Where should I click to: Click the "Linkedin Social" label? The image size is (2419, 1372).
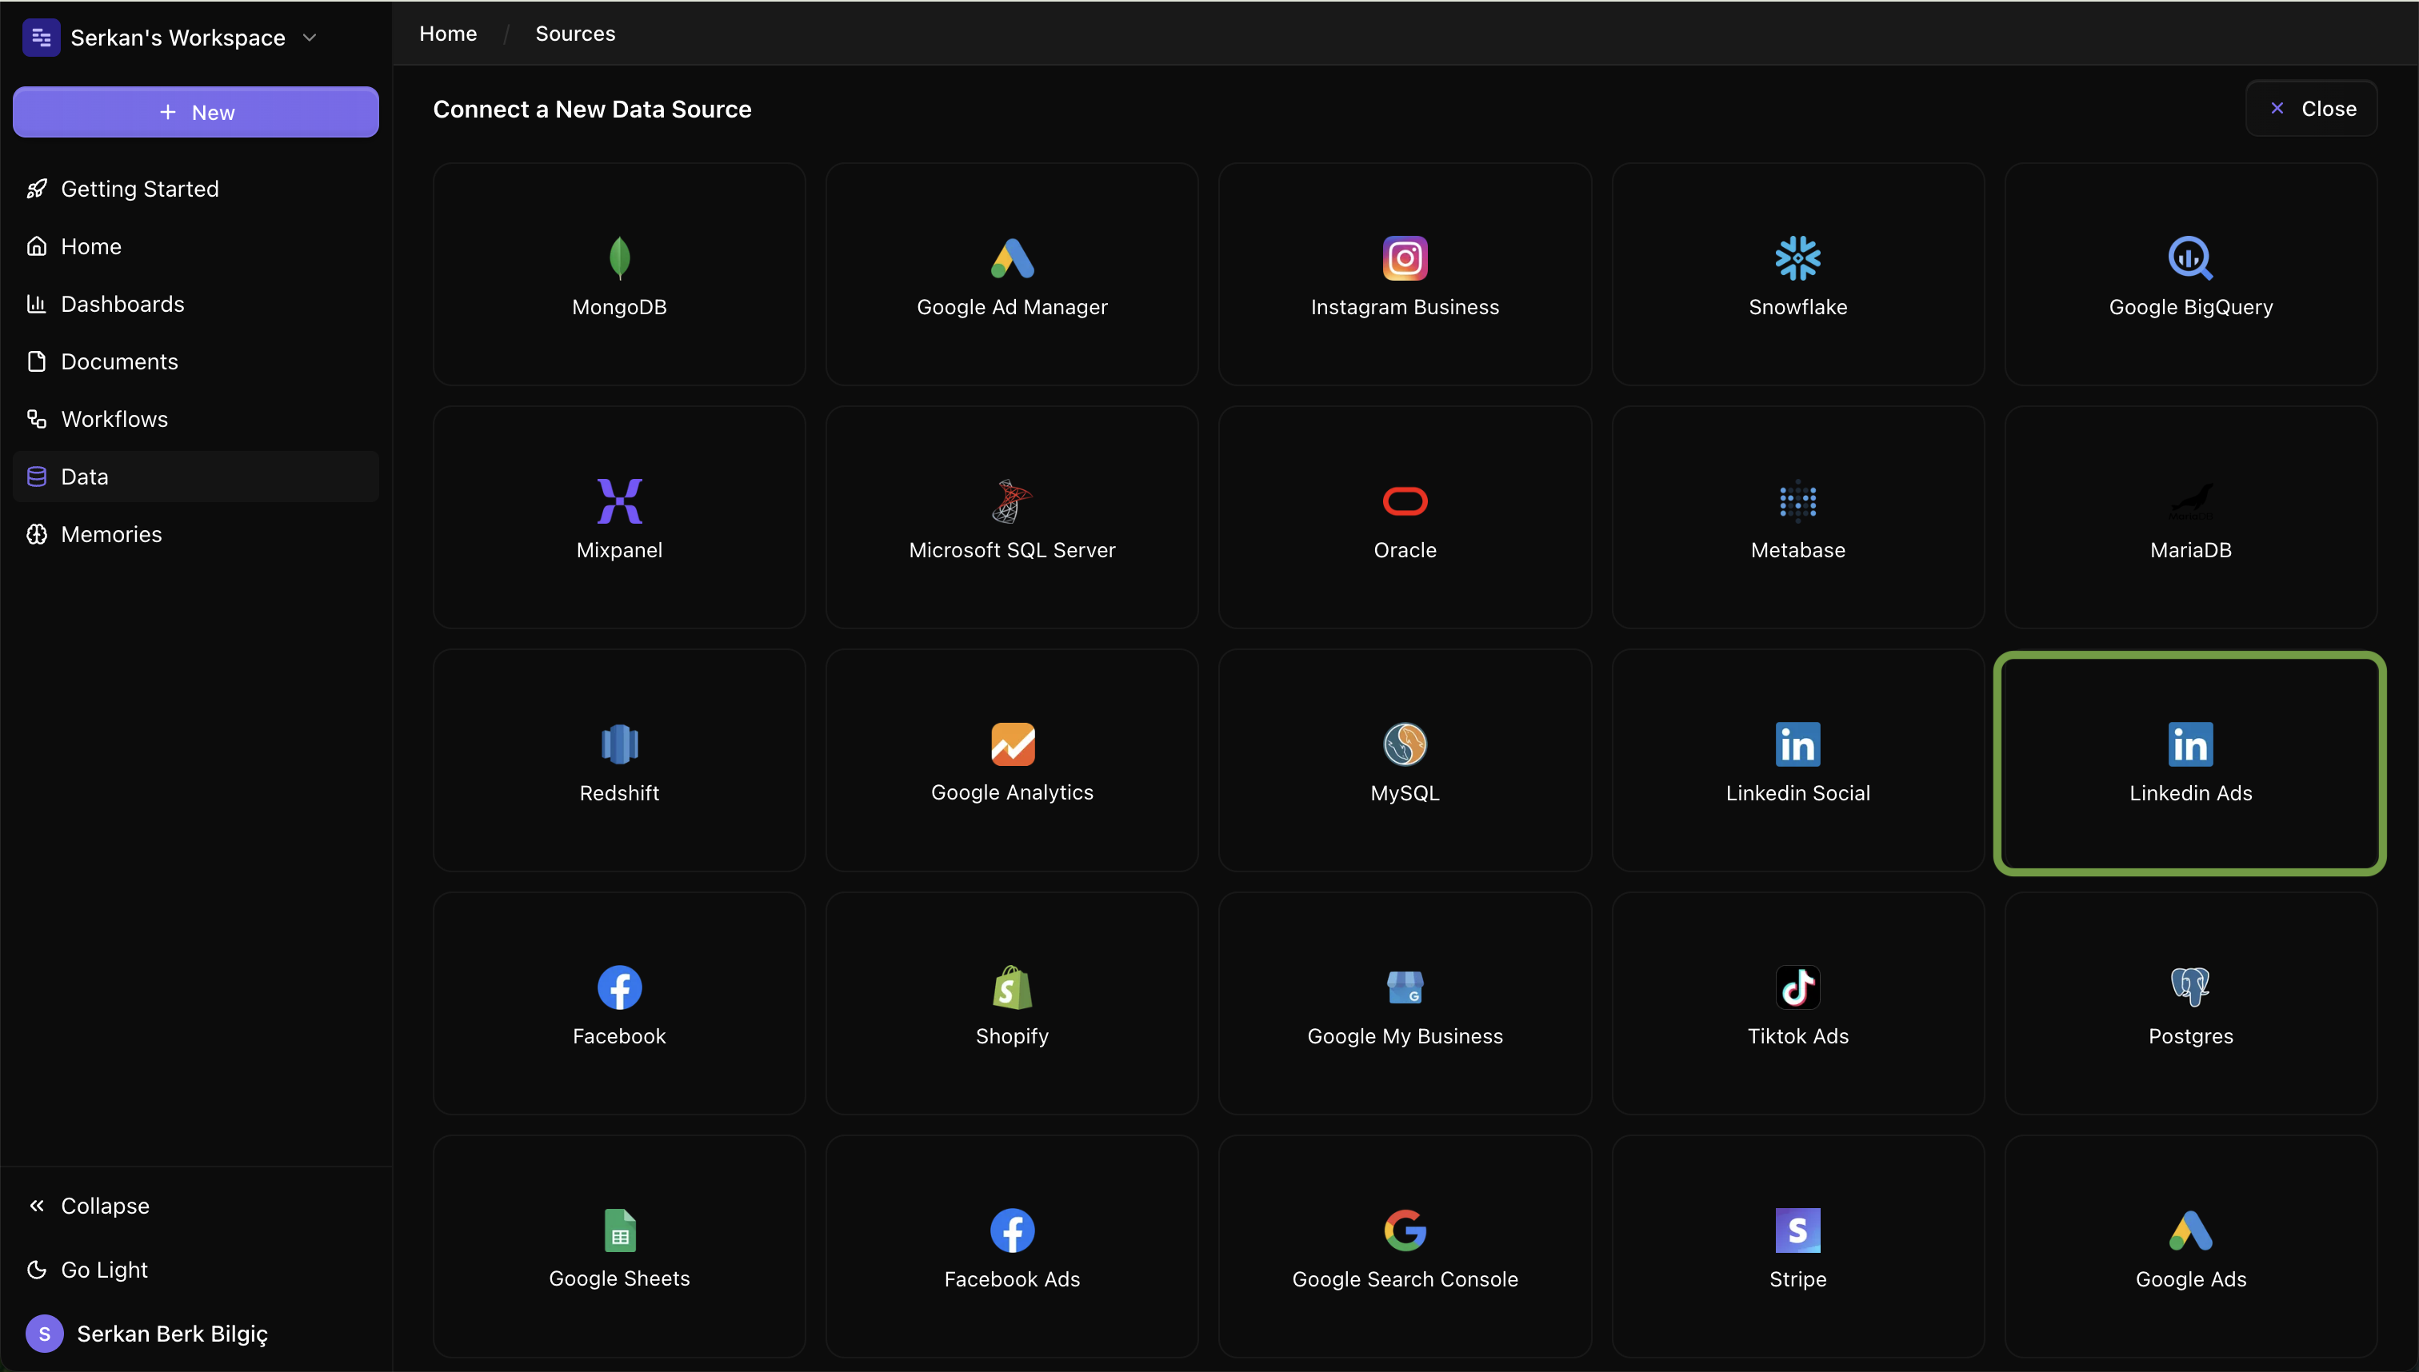click(x=1797, y=793)
